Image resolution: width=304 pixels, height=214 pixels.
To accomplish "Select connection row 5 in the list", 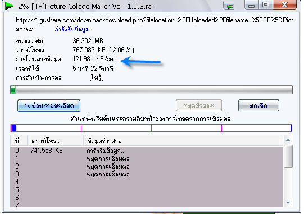I will [x=147, y=190].
